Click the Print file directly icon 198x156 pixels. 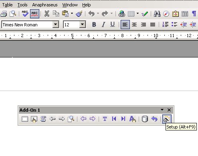pos(4,14)
